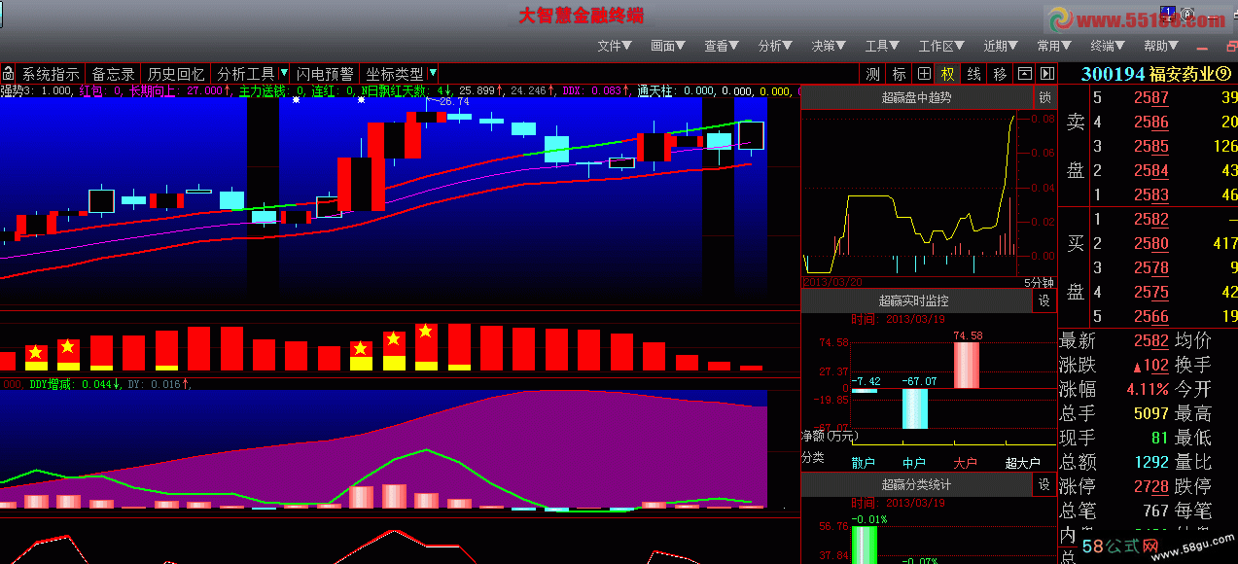Click the 超赢实时监控 panel header
Image resolution: width=1238 pixels, height=564 pixels.
(x=916, y=301)
